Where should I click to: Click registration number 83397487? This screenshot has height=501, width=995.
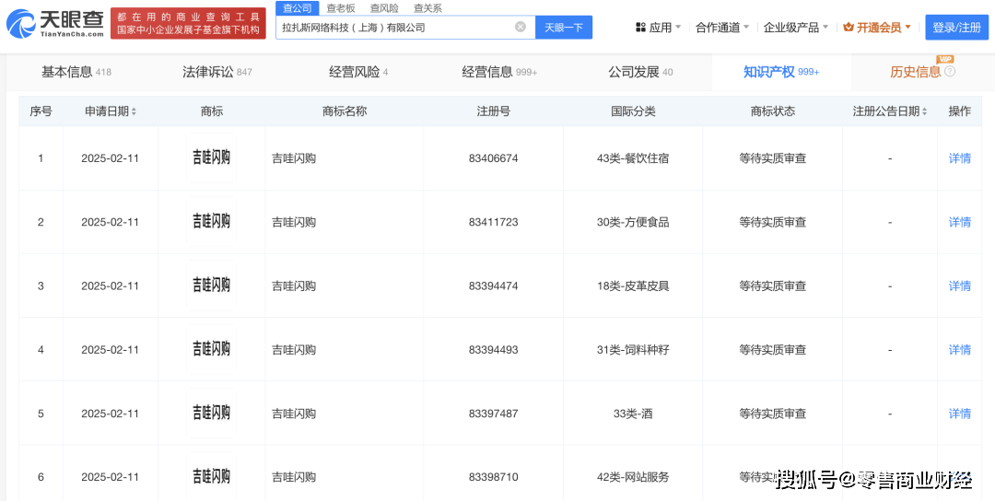(493, 414)
